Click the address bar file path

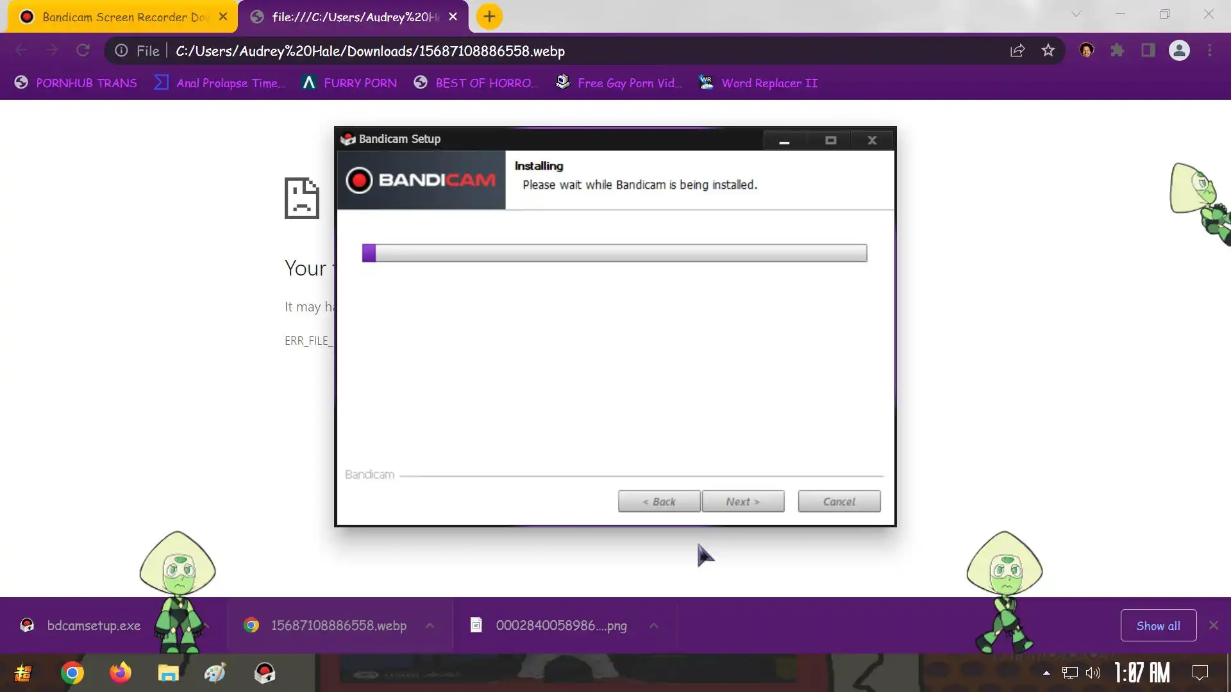click(x=370, y=51)
